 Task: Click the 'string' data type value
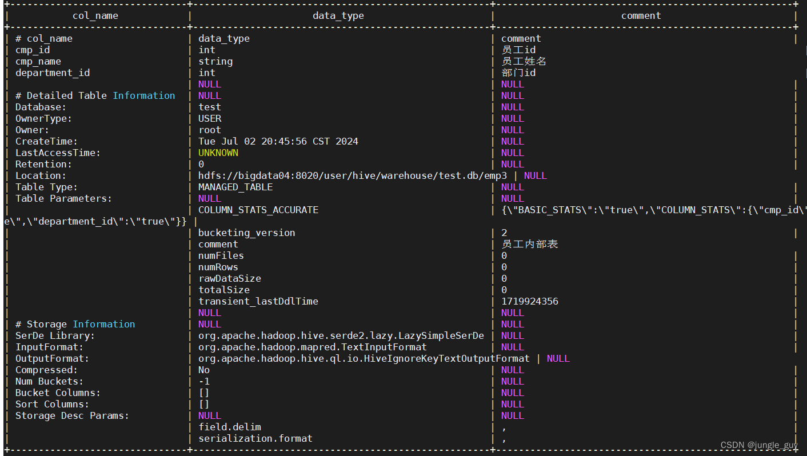pyautogui.click(x=215, y=62)
